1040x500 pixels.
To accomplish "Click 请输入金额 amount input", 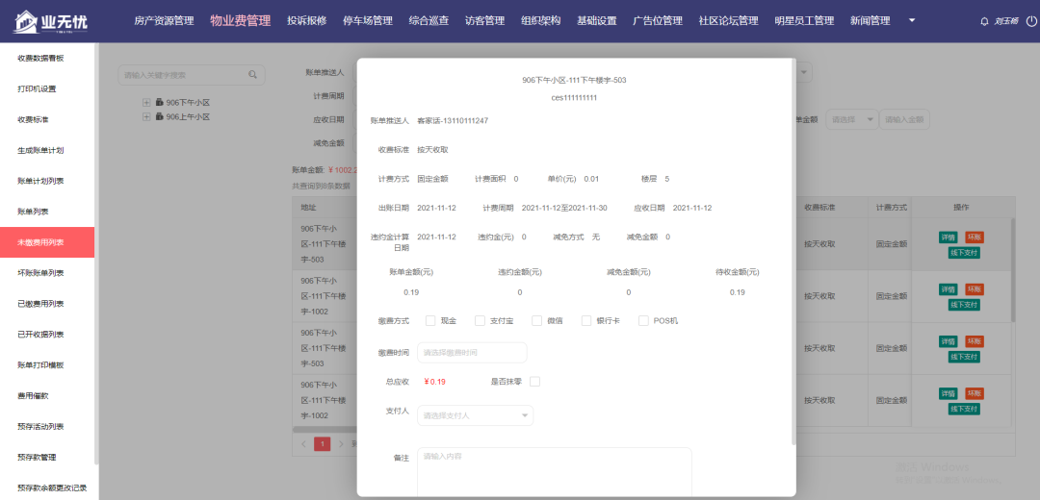I will pos(904,119).
